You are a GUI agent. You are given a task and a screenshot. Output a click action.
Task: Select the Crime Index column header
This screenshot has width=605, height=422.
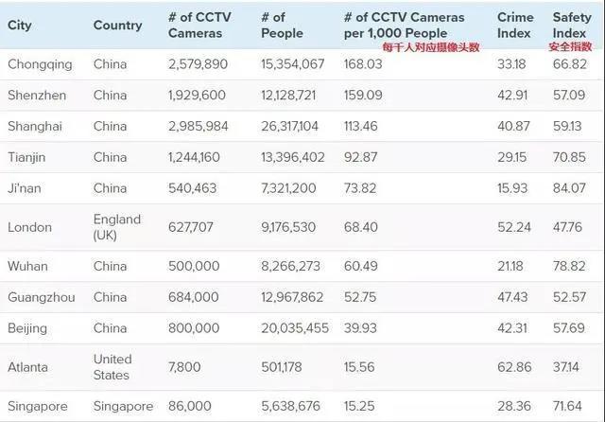pos(515,26)
